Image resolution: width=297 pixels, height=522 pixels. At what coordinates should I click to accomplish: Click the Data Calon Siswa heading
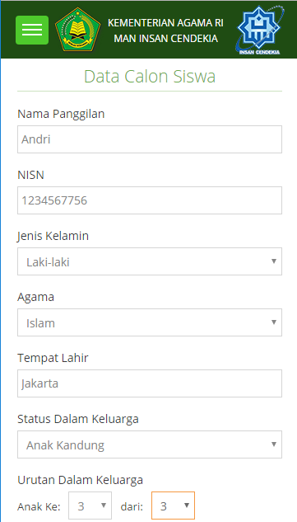pyautogui.click(x=150, y=76)
